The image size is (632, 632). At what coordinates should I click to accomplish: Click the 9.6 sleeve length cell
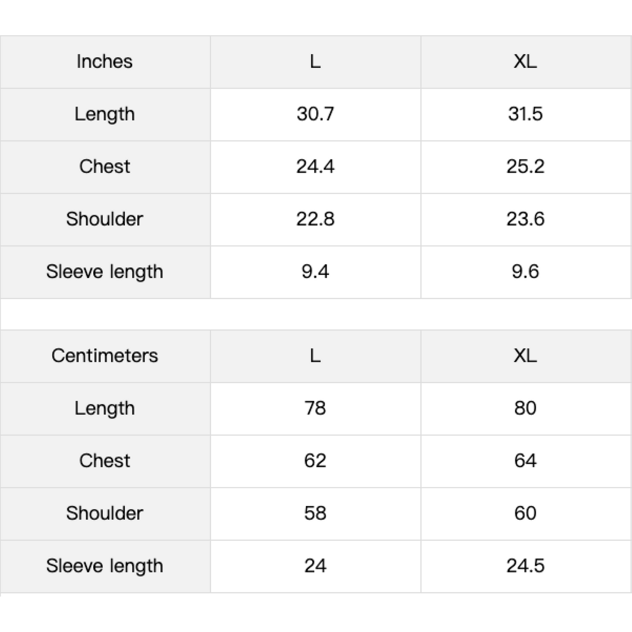pyautogui.click(x=526, y=272)
